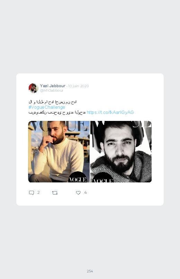Click the reply count 2
Image resolution: width=180 pixels, height=279 pixels.
click(38, 192)
